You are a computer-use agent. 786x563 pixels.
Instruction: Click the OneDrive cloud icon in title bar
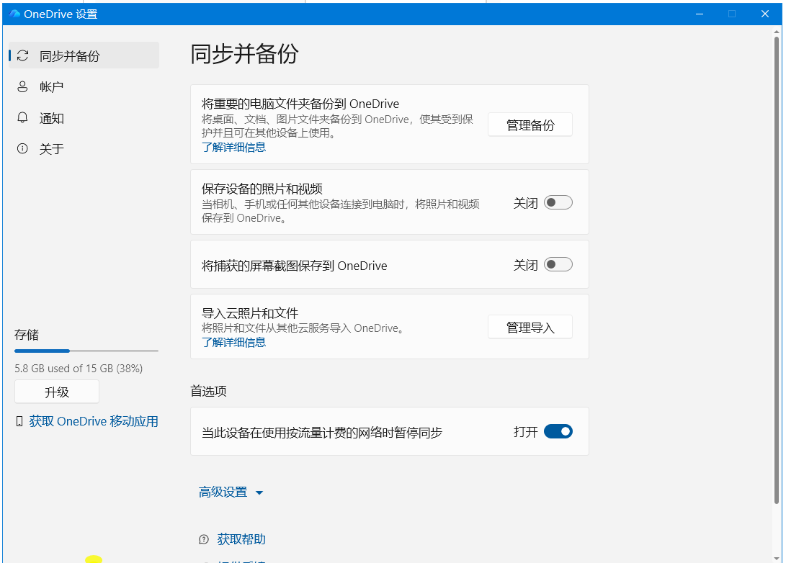coord(14,14)
